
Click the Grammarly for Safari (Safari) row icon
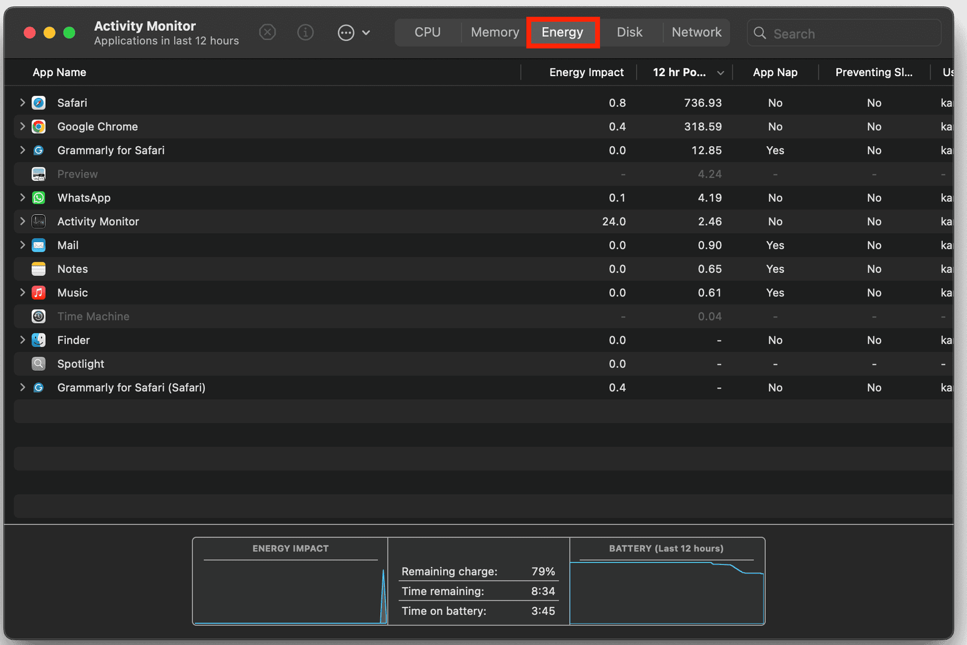39,388
